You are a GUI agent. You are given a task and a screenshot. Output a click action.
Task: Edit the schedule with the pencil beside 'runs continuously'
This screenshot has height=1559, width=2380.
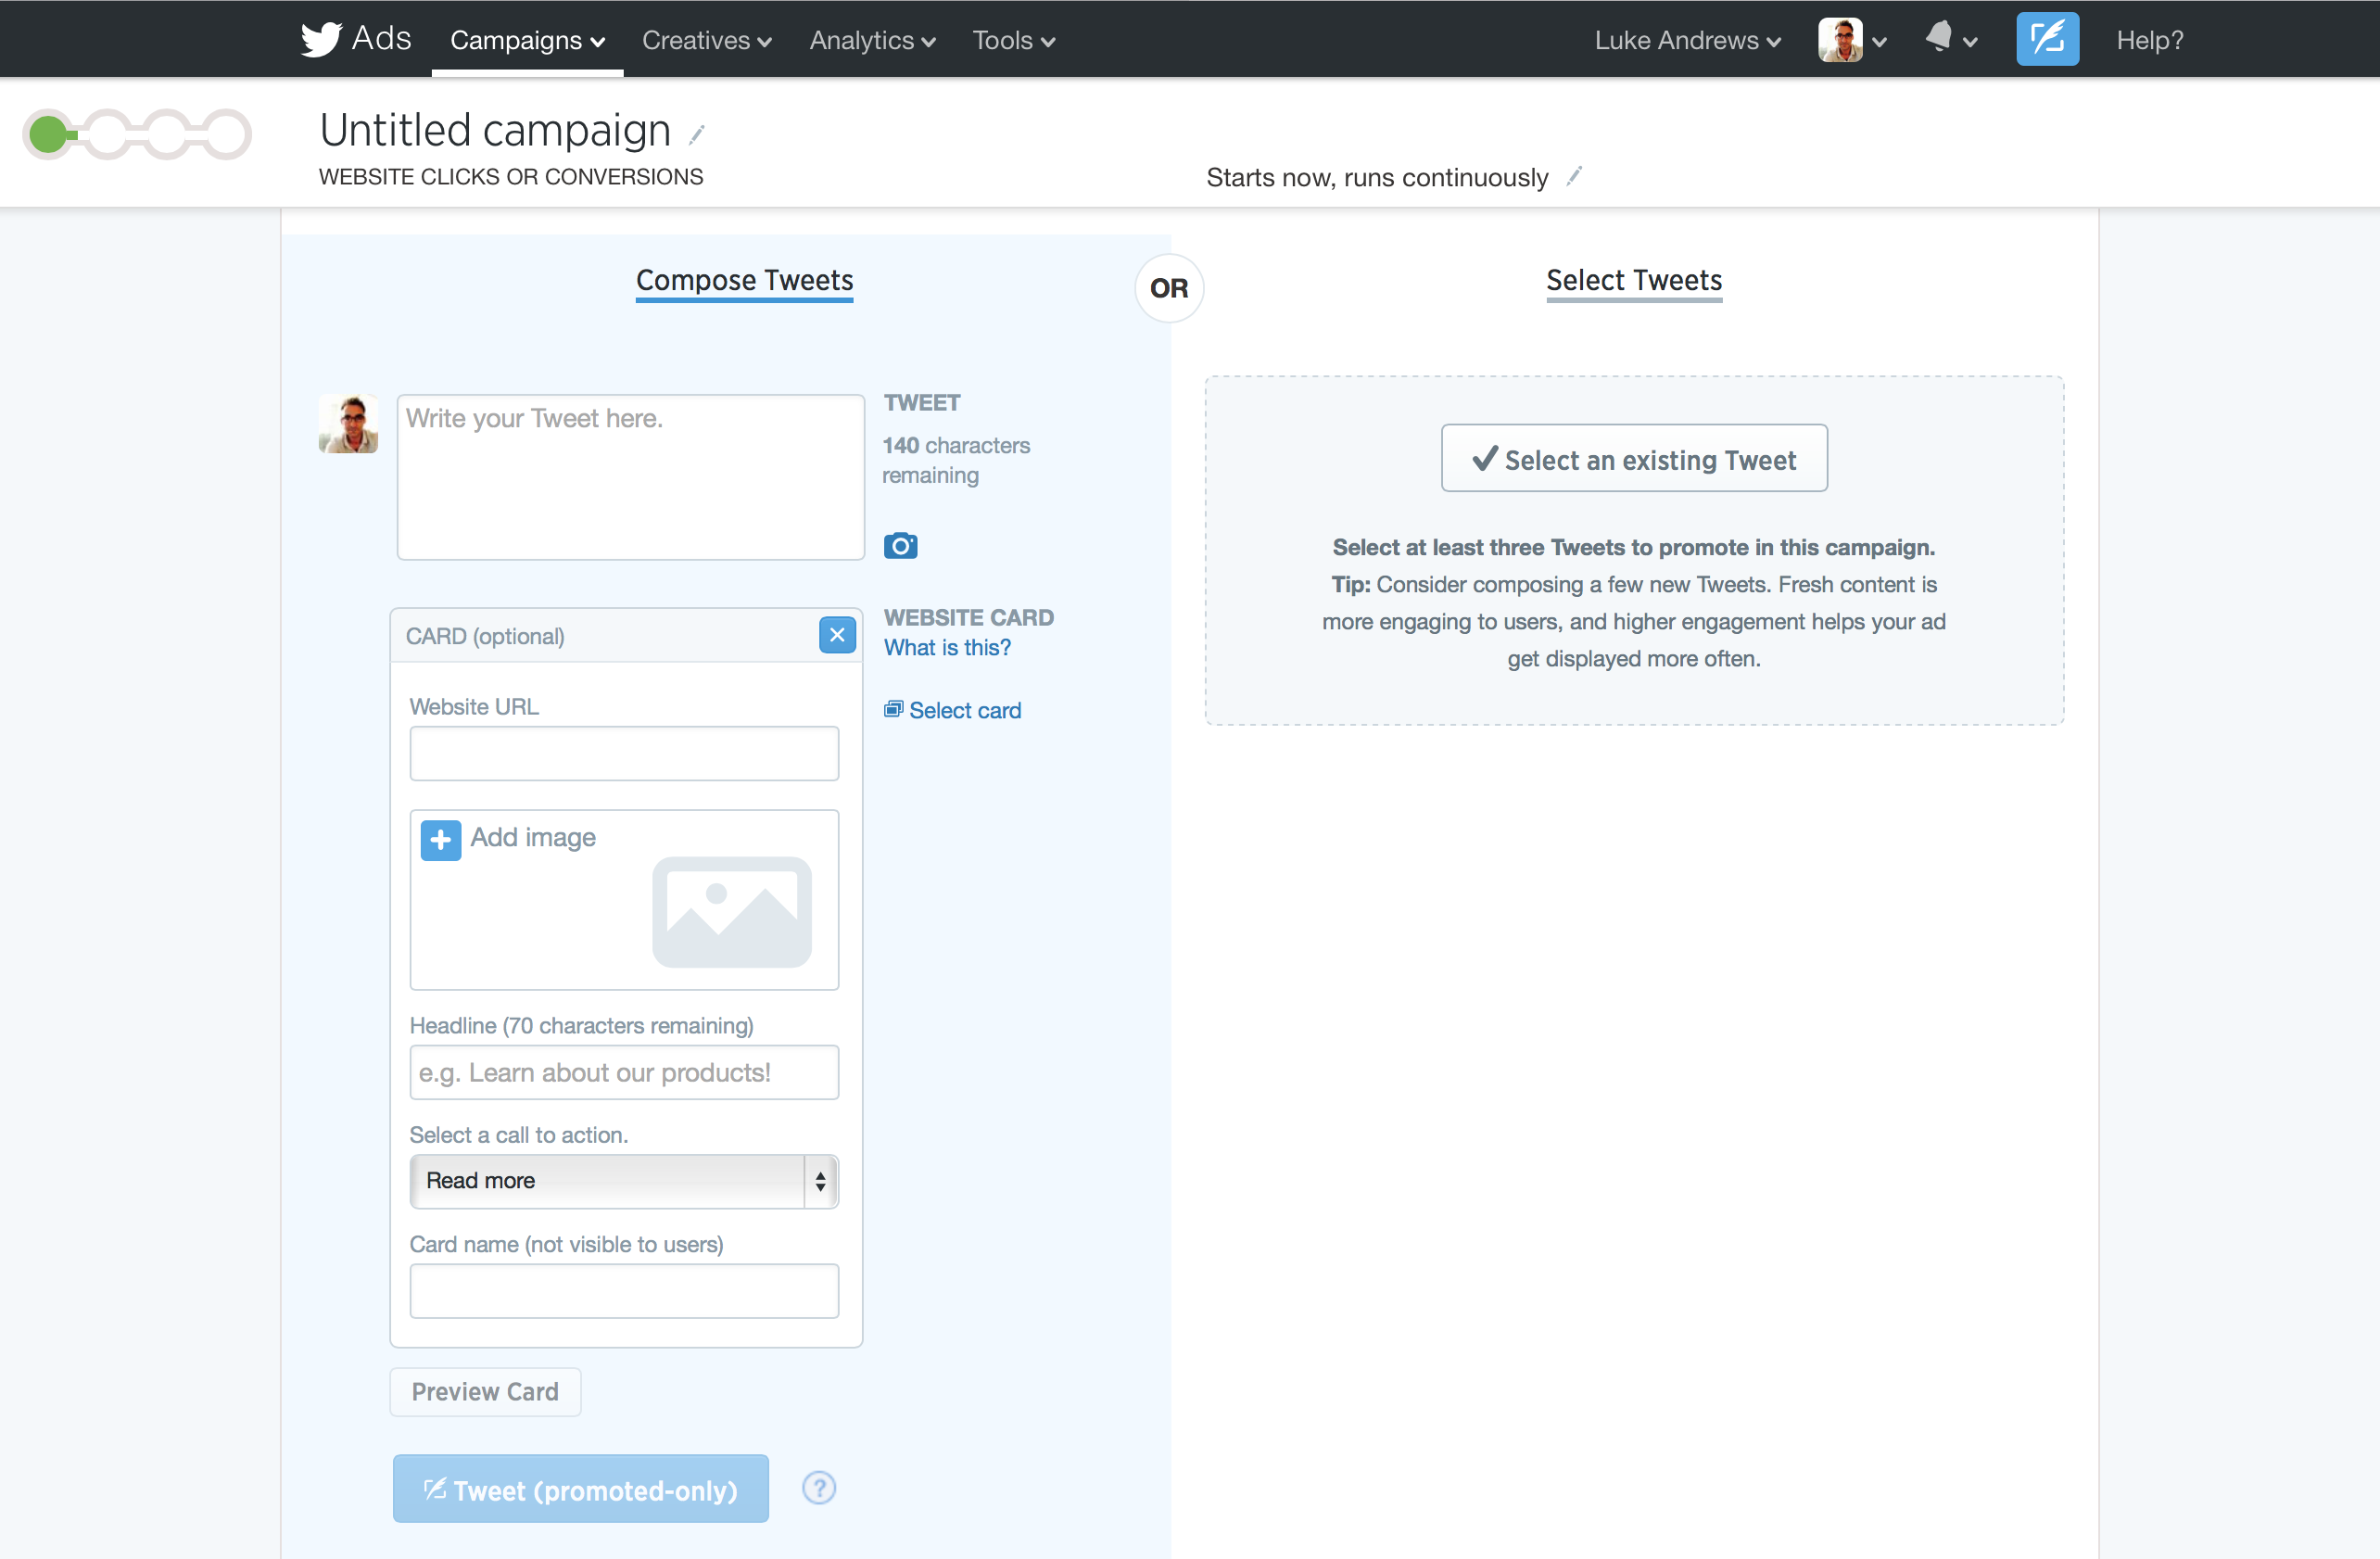(x=1574, y=176)
